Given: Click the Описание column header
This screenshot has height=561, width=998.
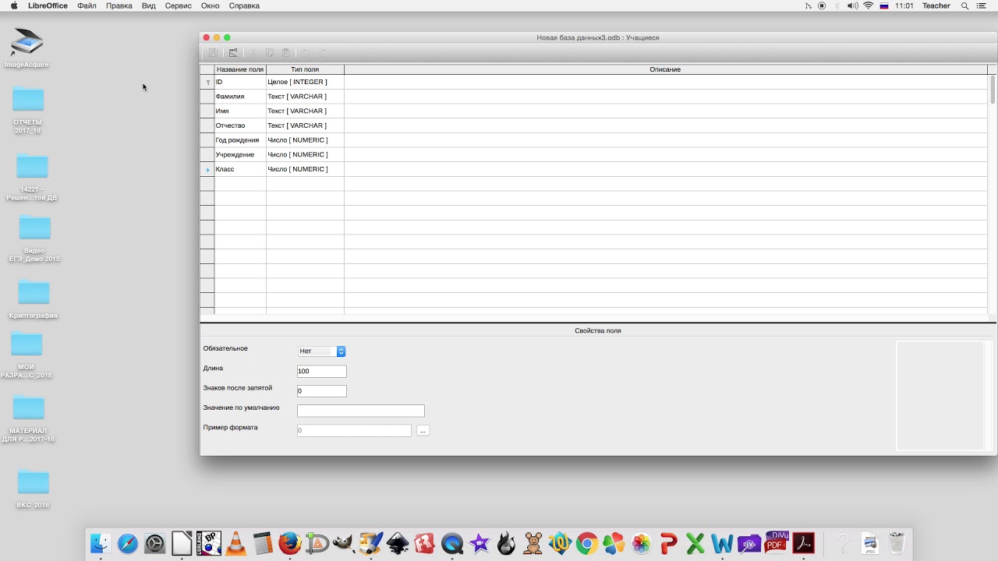Looking at the screenshot, I should (665, 69).
